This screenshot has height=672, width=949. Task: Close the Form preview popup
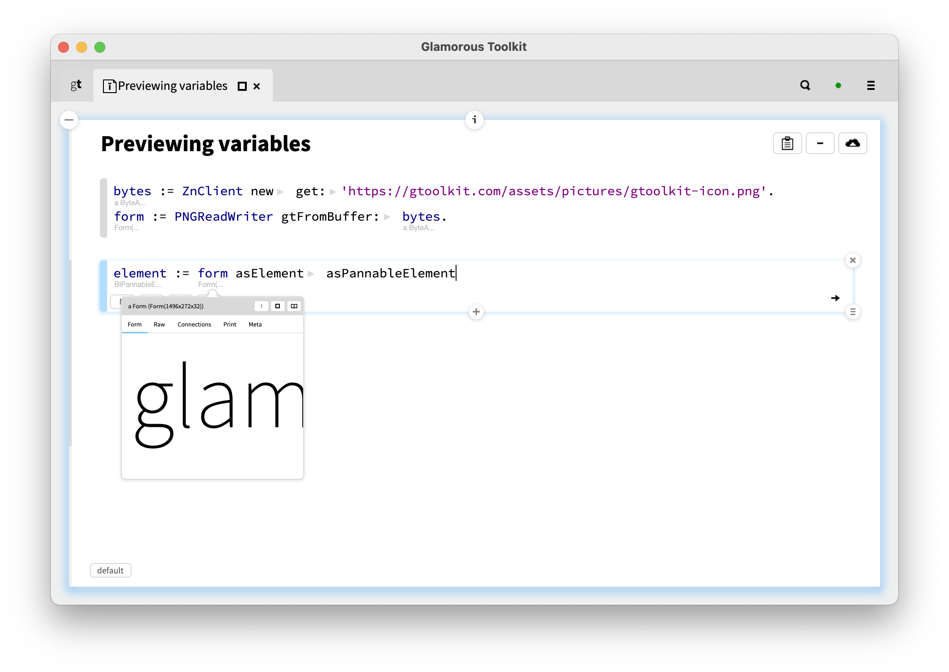pyautogui.click(x=853, y=260)
